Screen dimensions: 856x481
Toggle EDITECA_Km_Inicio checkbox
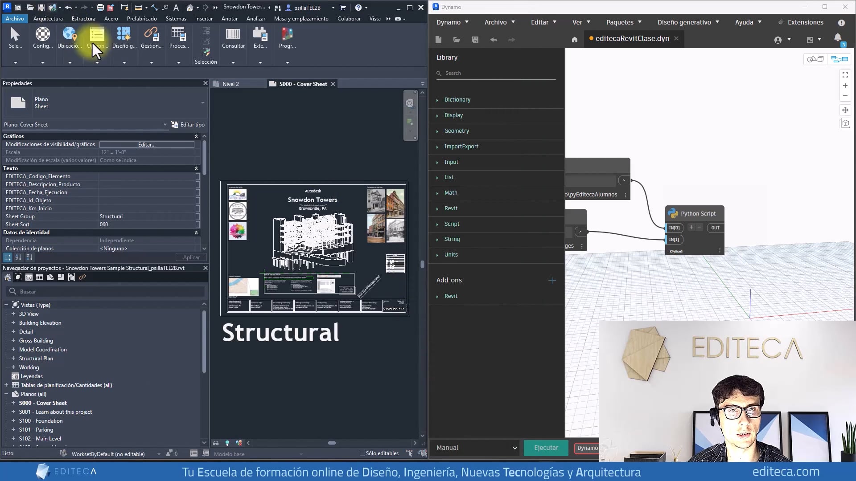click(198, 208)
